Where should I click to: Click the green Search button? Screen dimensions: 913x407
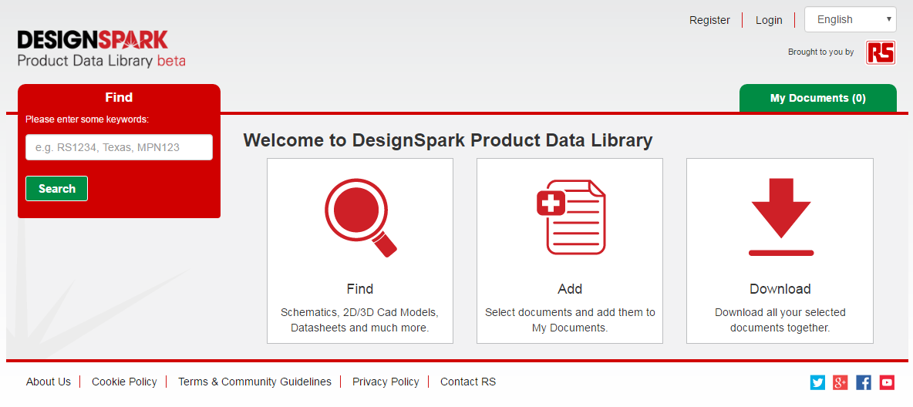coord(56,189)
